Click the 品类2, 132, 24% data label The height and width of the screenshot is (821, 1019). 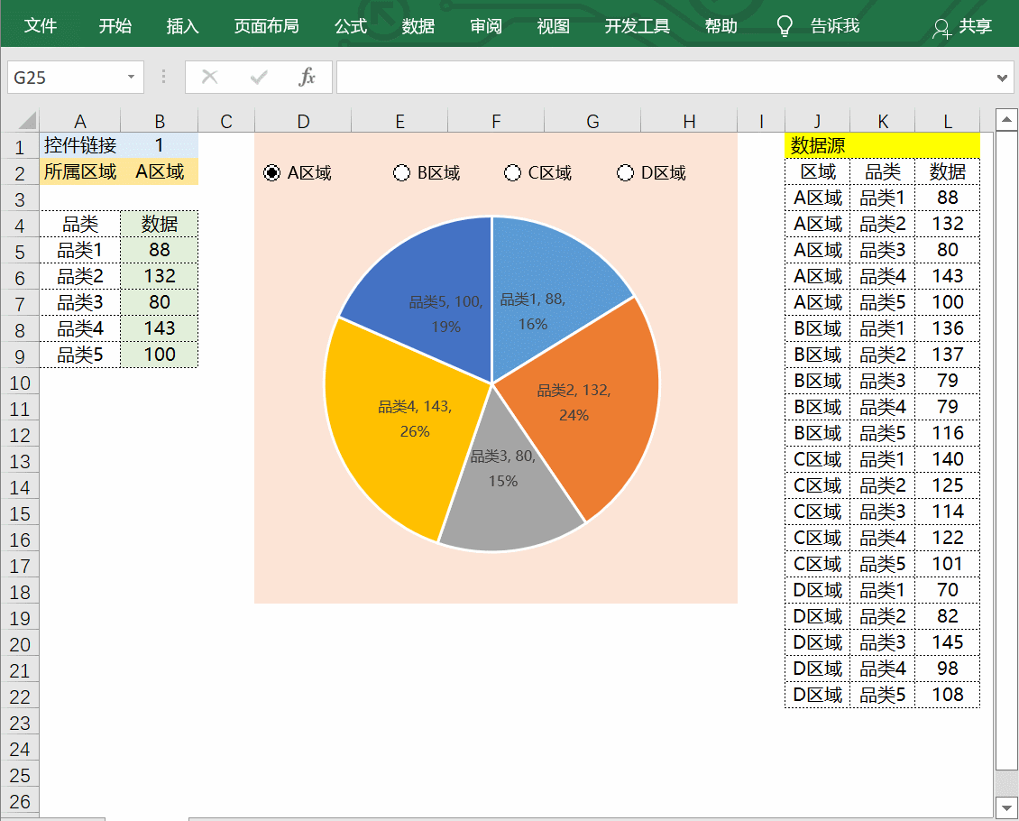point(574,402)
